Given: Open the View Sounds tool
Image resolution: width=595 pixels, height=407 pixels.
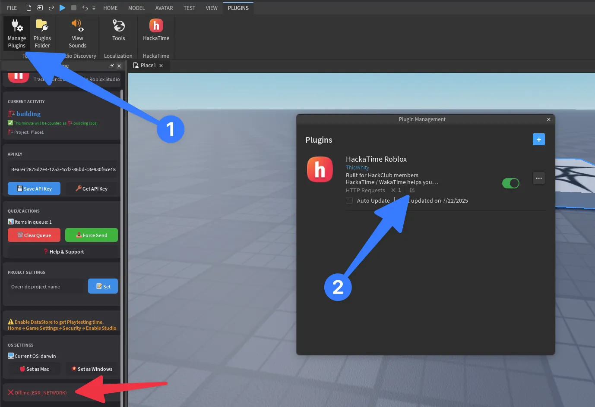Looking at the screenshot, I should (78, 34).
